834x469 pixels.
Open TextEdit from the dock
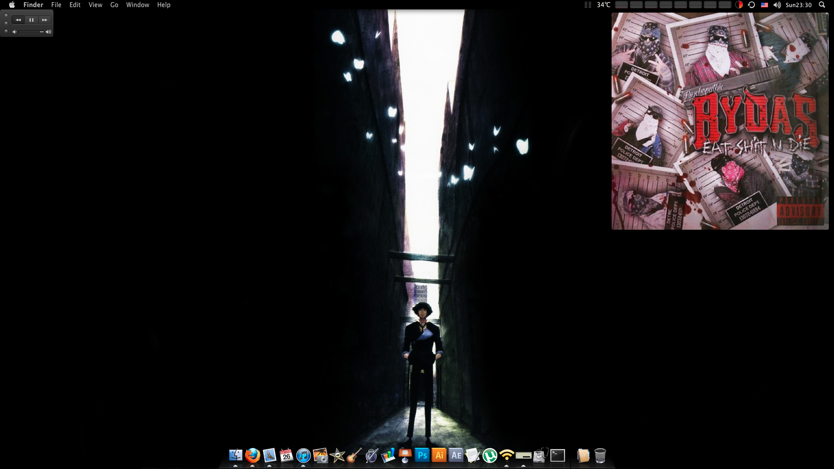473,455
